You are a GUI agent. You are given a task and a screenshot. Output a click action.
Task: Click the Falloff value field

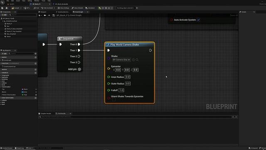[121, 90]
